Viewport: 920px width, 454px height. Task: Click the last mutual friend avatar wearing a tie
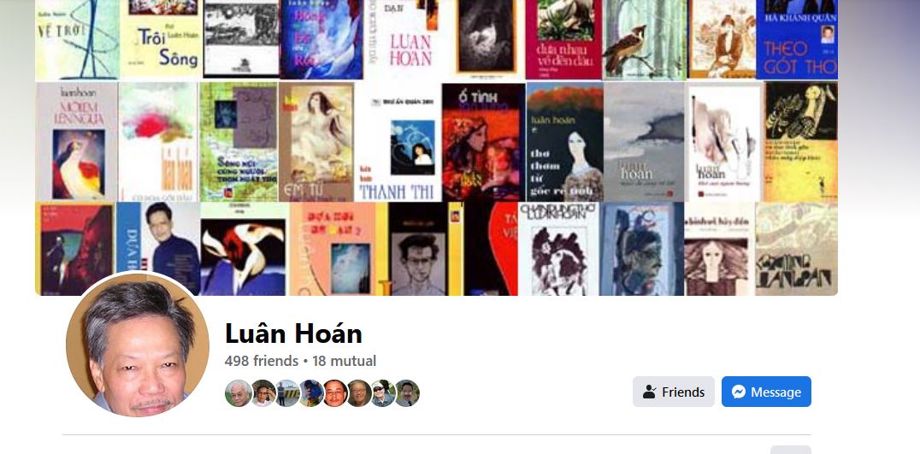[x=407, y=393]
